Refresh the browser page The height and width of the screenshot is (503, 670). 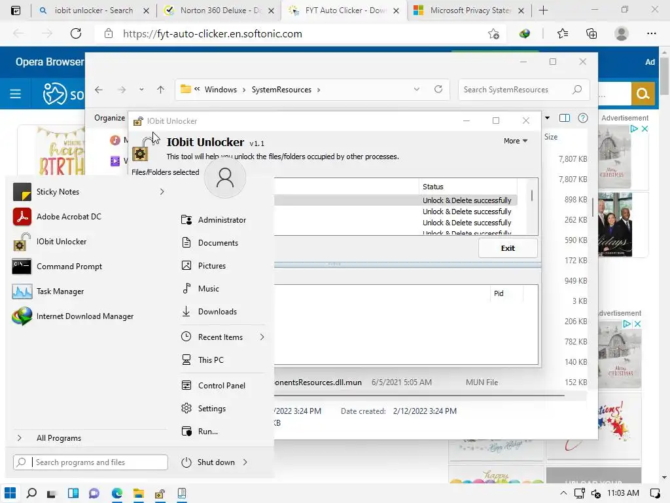[76, 33]
